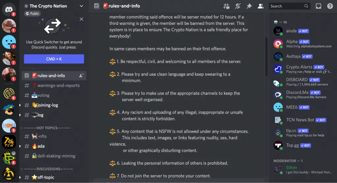Viewport: 337px width, 183px height.
Task: Collapse the HOT TOPICS category
Action: (45, 128)
